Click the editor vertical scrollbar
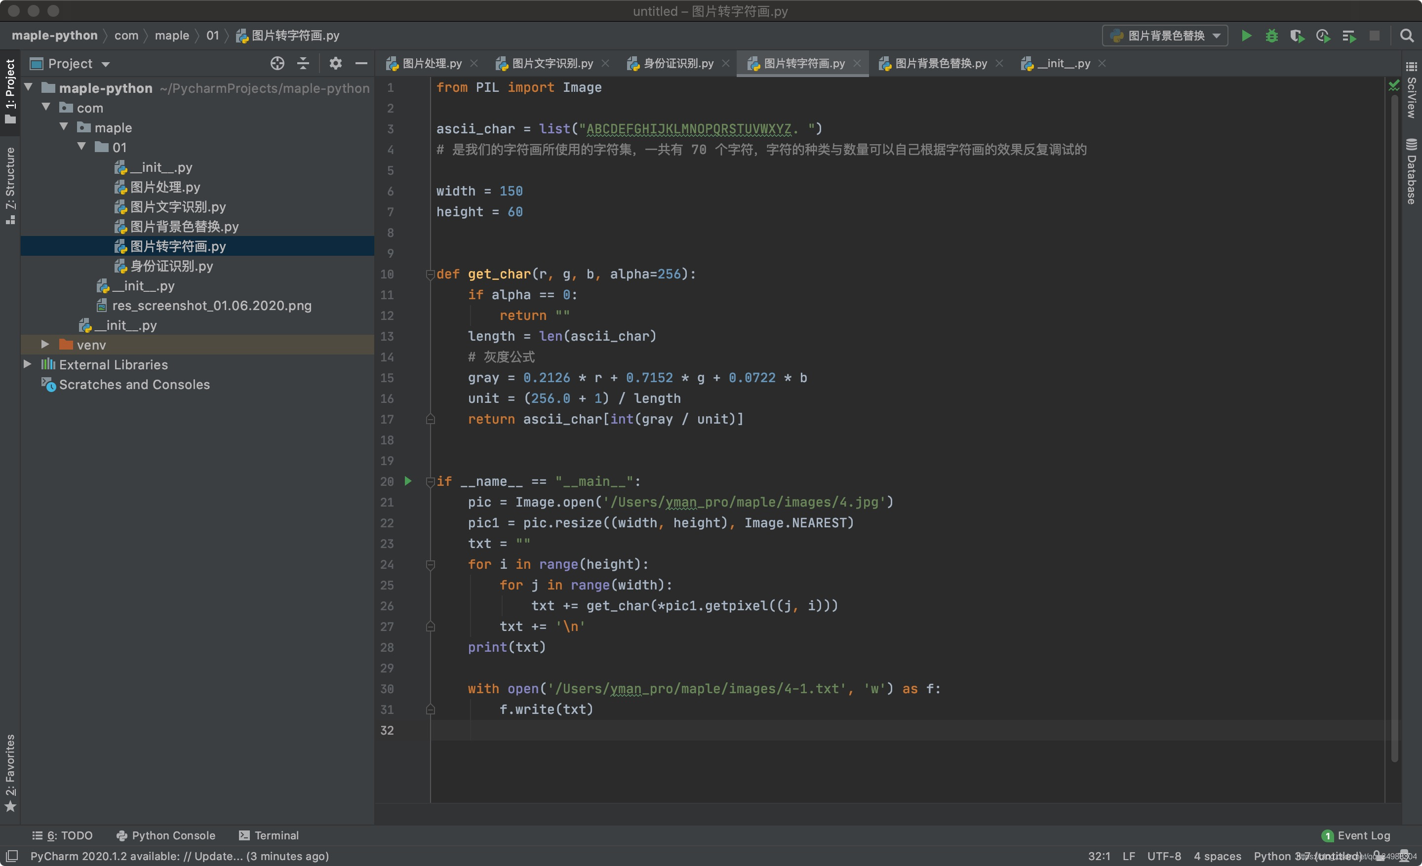Screen dimensions: 1422x866 (x=1394, y=404)
